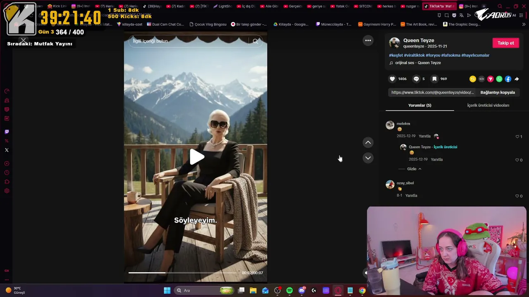Image resolution: width=529 pixels, height=297 pixels.
Task: Open the Opera GX icon in the taskbar
Action: (x=338, y=290)
